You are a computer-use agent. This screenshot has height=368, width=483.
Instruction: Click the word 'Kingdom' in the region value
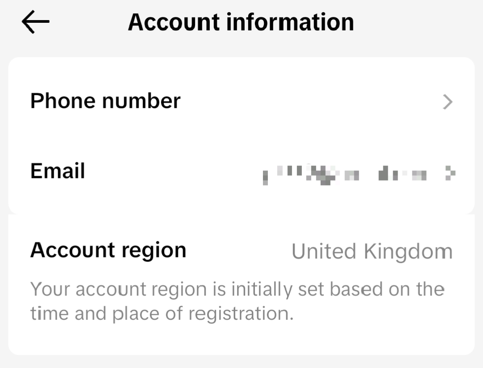coord(408,252)
